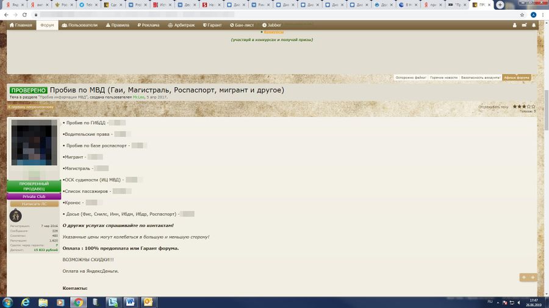Click RU language indicator
549x308 pixels.
(490, 302)
